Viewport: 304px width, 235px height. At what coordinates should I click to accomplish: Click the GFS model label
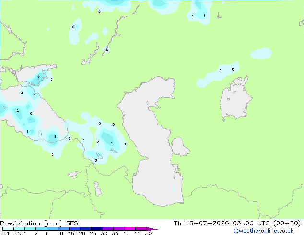(x=72, y=223)
